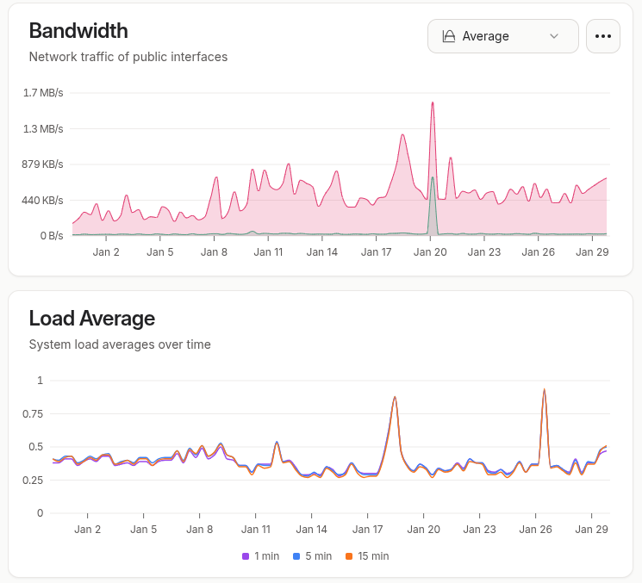Click the Load Average panel heading
Screen dimensions: 642x583
[91, 319]
